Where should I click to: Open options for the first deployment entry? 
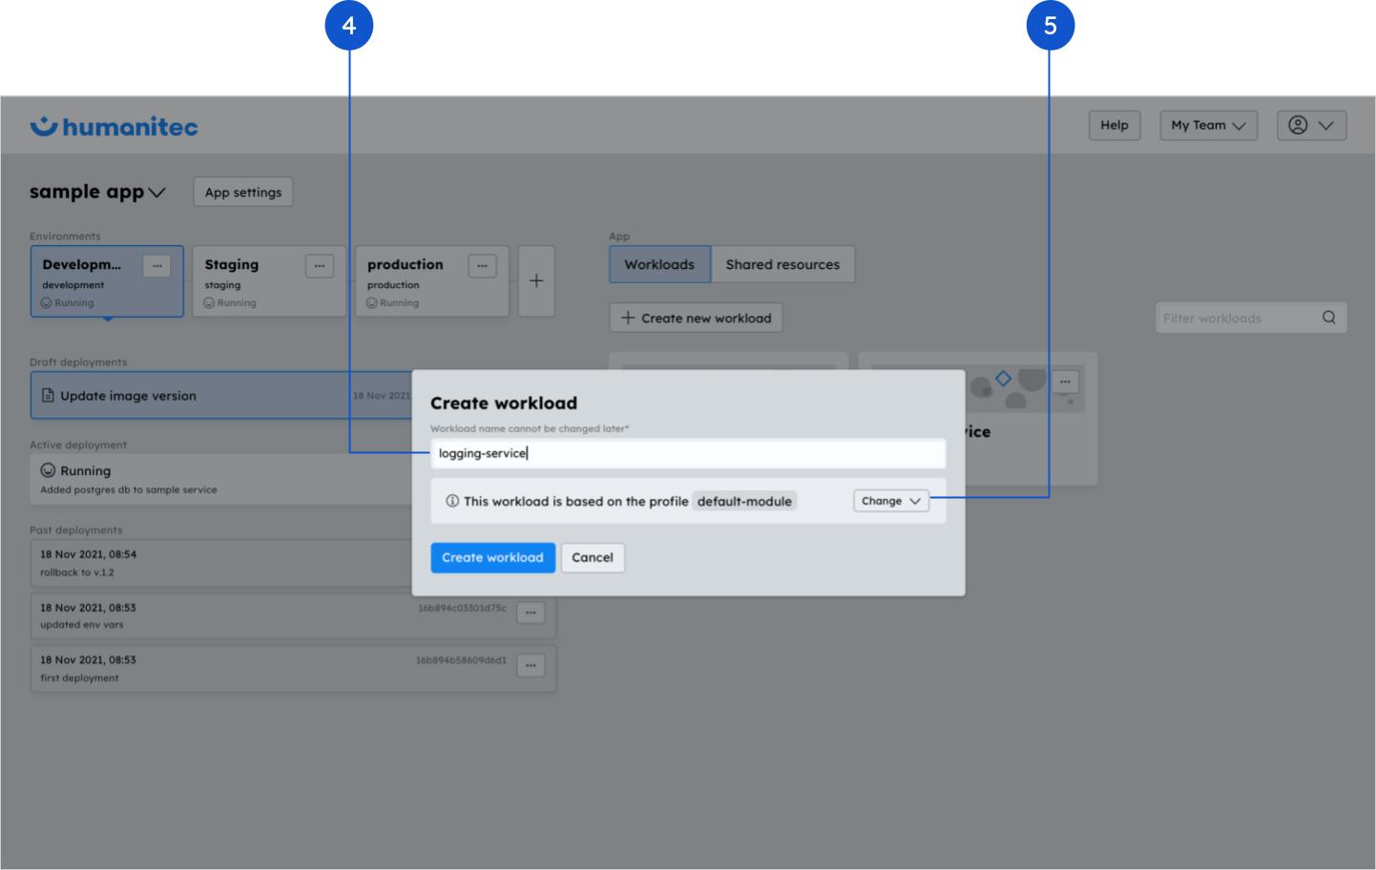tap(531, 665)
